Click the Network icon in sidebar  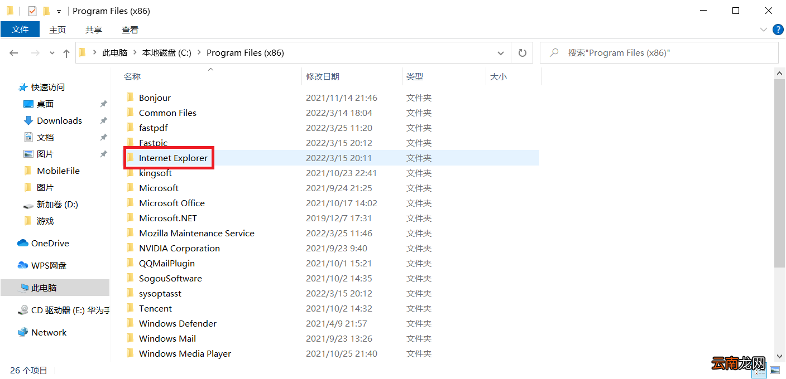pyautogui.click(x=23, y=332)
